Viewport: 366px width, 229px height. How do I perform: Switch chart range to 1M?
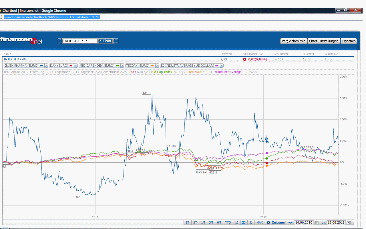203,222
